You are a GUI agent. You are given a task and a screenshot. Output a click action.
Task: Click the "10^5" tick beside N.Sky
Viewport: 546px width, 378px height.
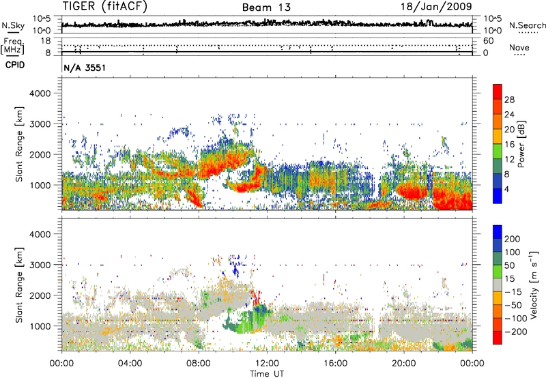tap(42, 19)
